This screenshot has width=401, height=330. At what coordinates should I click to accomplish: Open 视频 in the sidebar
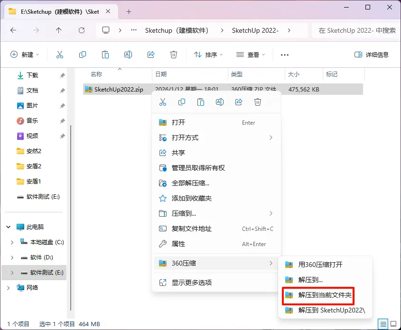click(x=32, y=136)
